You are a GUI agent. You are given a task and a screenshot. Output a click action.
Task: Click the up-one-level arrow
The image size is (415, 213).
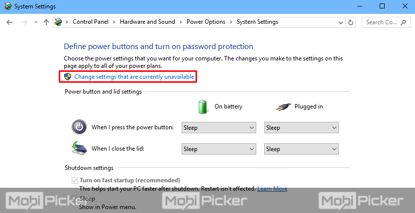tap(46, 22)
